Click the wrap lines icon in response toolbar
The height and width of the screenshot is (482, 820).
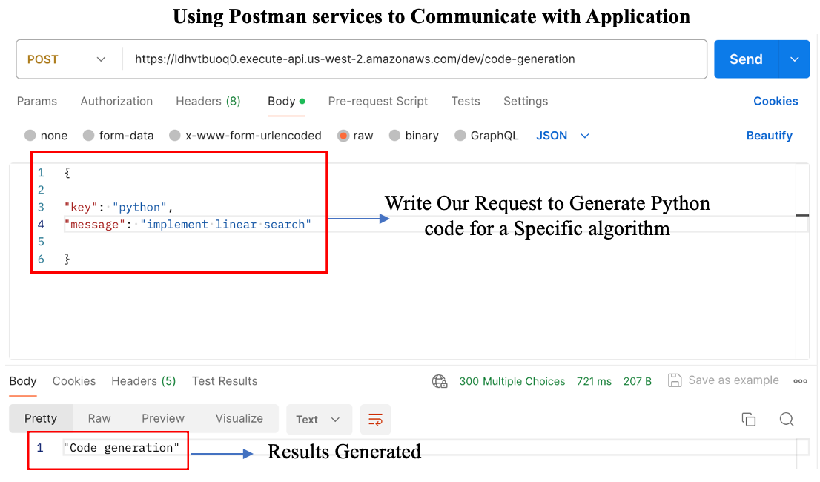click(375, 420)
